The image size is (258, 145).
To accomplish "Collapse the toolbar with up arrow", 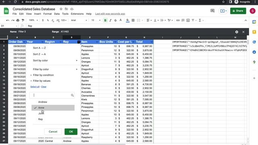I will [x=246, y=21].
